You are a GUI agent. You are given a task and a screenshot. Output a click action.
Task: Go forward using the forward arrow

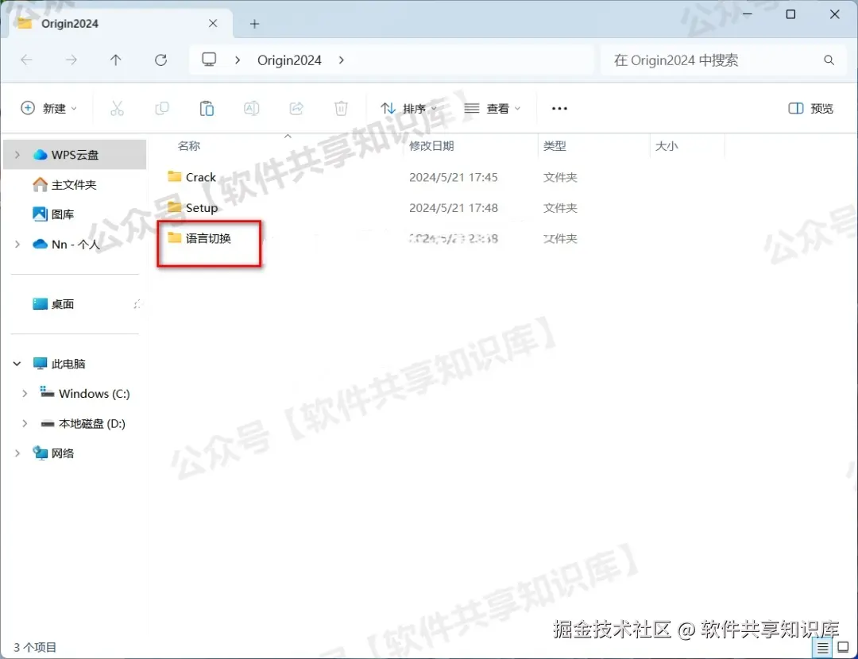pos(71,60)
